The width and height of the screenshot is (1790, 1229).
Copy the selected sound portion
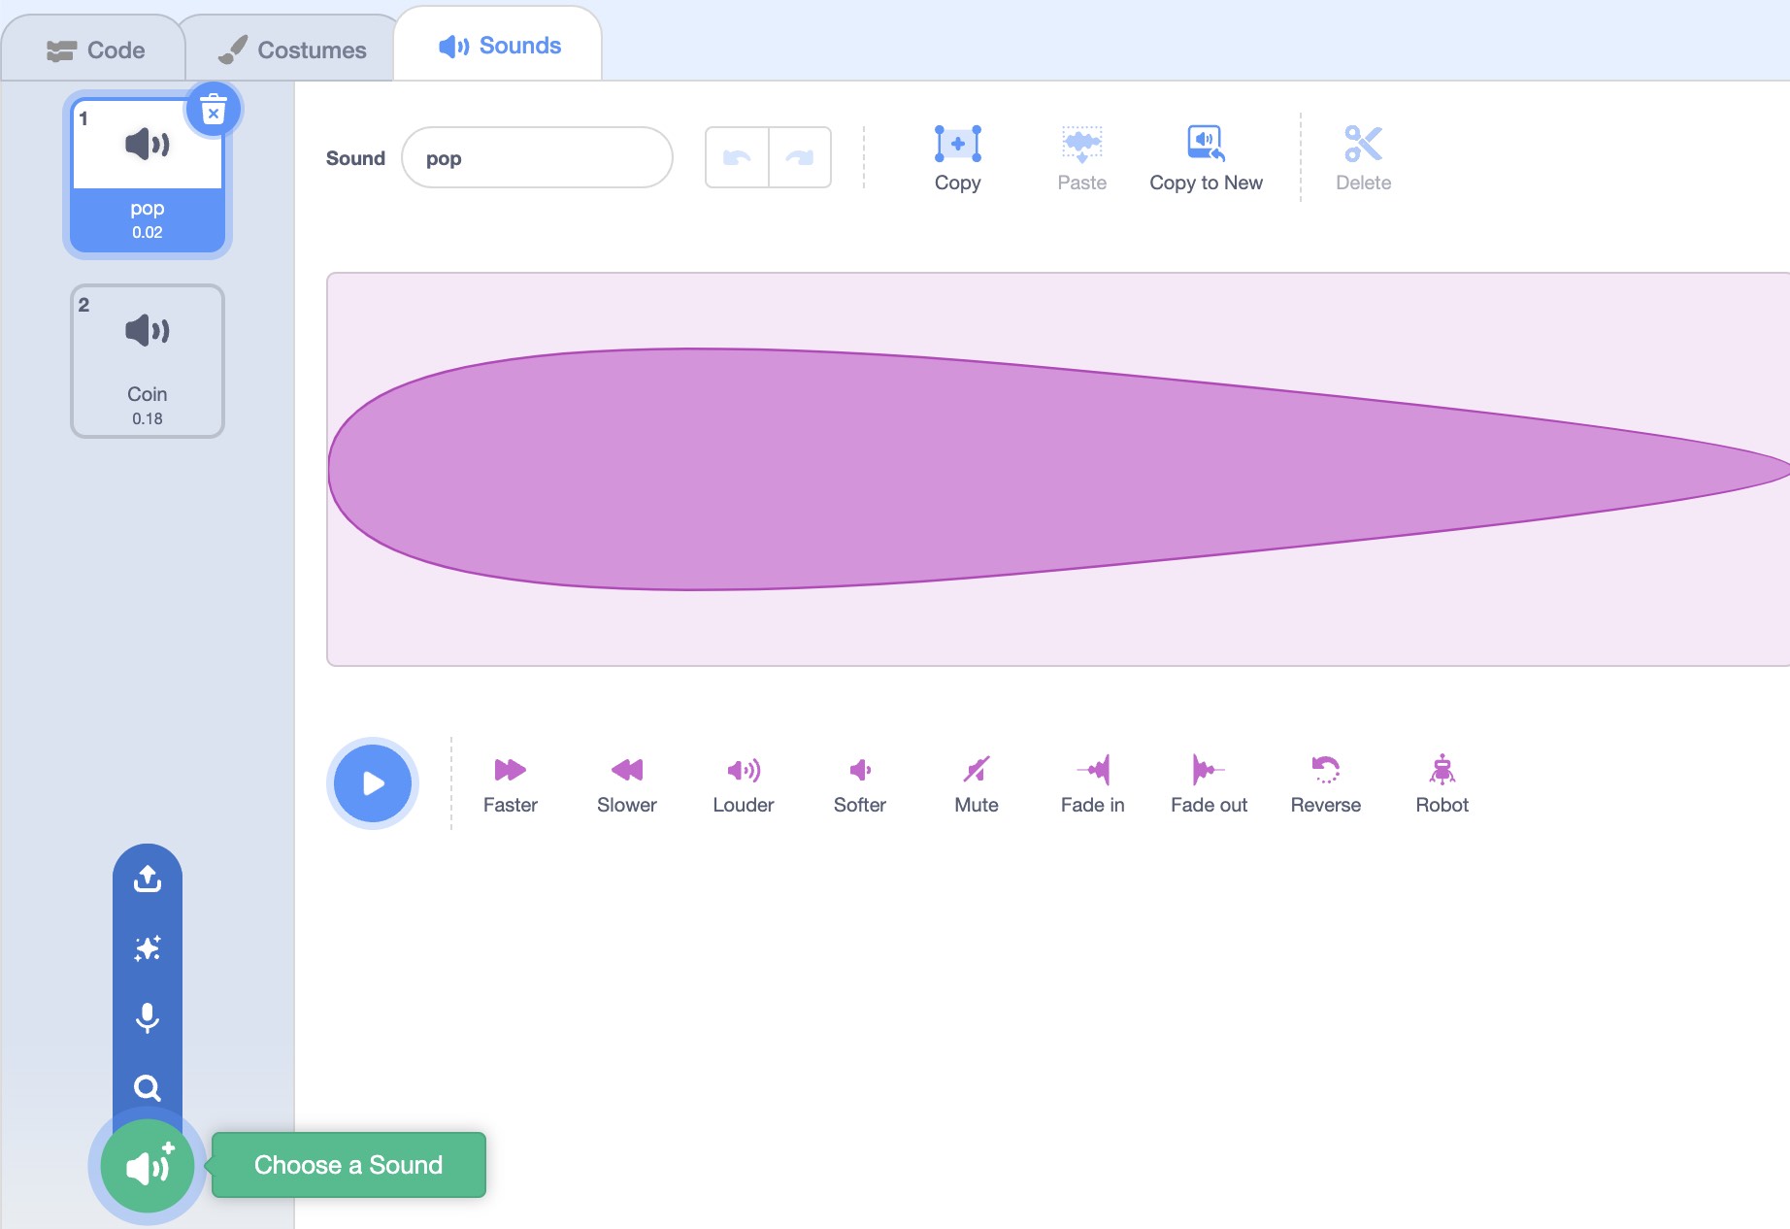(957, 158)
